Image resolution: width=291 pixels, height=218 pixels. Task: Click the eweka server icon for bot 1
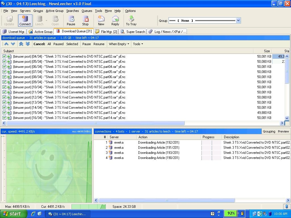pyautogui.click(x=111, y=142)
